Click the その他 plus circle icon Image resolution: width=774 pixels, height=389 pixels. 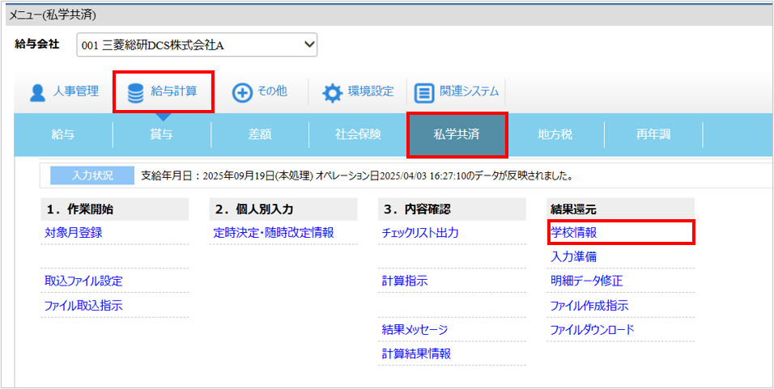[x=242, y=93]
